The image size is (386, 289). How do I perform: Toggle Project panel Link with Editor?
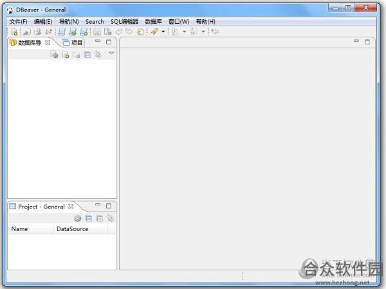point(110,218)
